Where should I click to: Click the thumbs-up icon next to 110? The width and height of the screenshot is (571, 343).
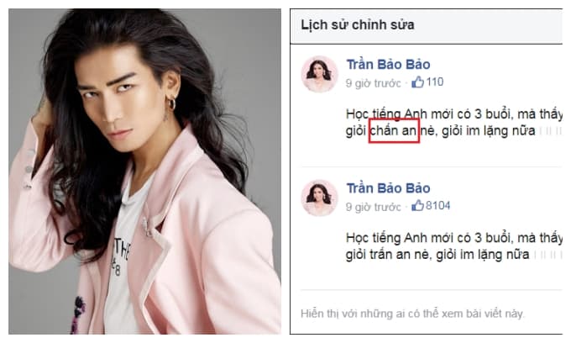(x=417, y=82)
